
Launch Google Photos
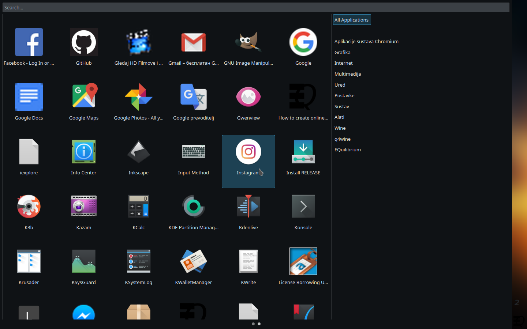[139, 97]
